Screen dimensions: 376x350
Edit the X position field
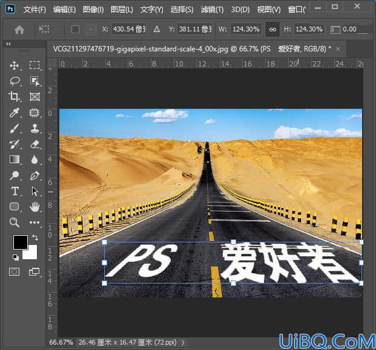(x=128, y=29)
